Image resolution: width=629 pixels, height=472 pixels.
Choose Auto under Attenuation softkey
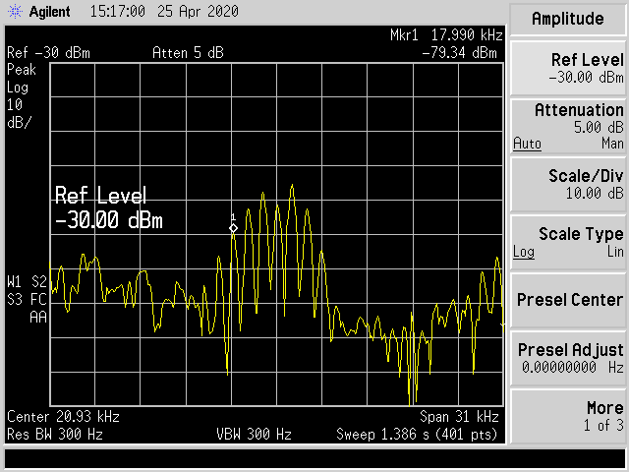tap(527, 144)
